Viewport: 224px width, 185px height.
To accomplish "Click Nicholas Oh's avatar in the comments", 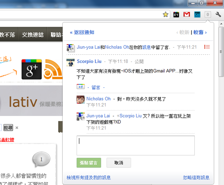I will coord(81,100).
